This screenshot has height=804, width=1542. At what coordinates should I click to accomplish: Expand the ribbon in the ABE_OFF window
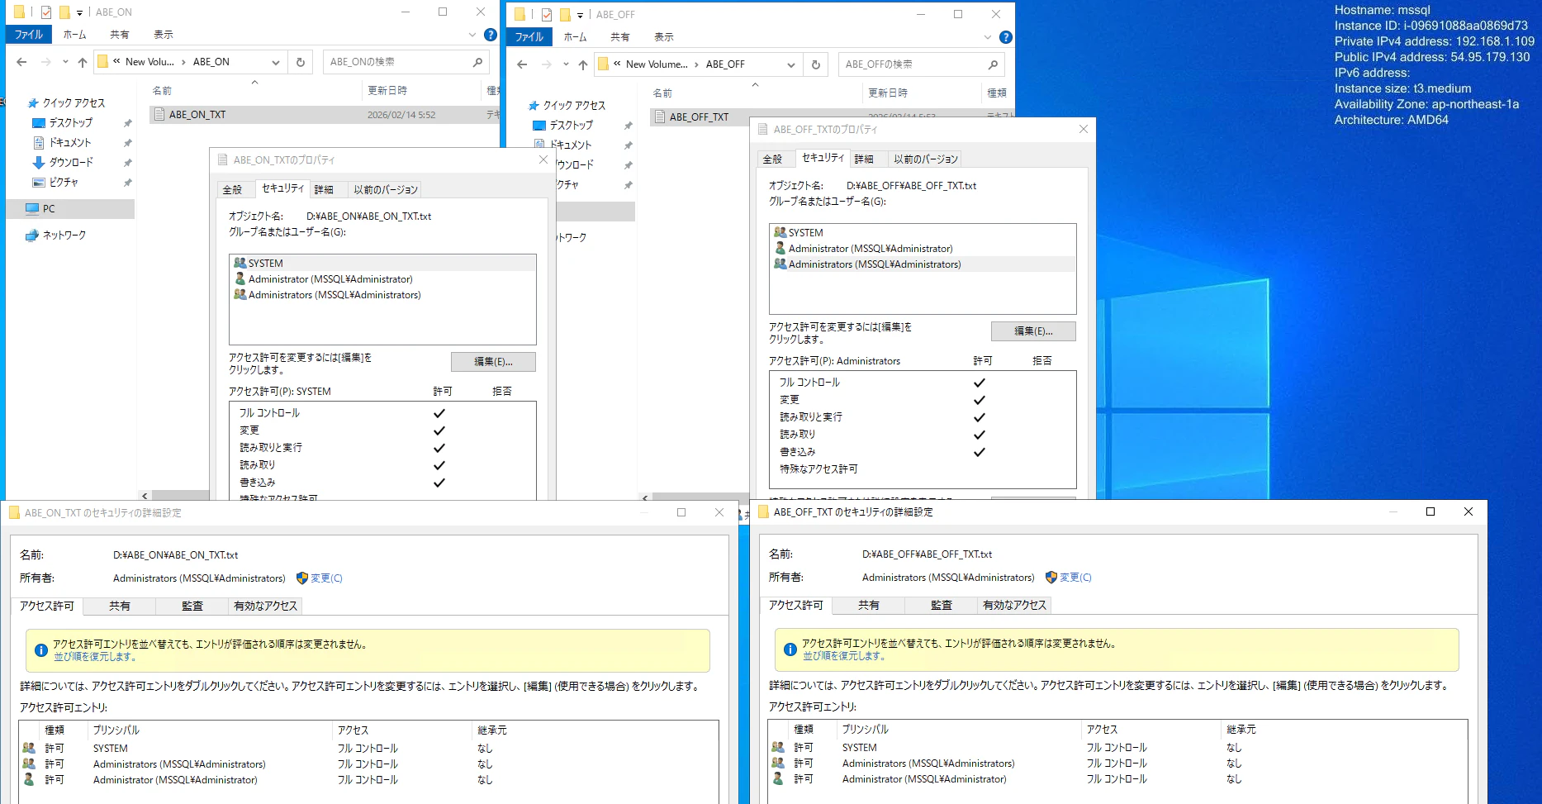coord(988,37)
